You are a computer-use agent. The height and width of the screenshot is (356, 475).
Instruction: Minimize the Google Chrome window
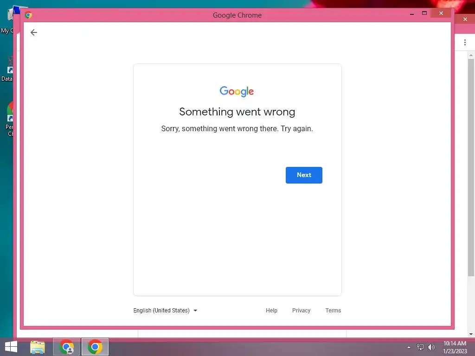[x=412, y=13]
